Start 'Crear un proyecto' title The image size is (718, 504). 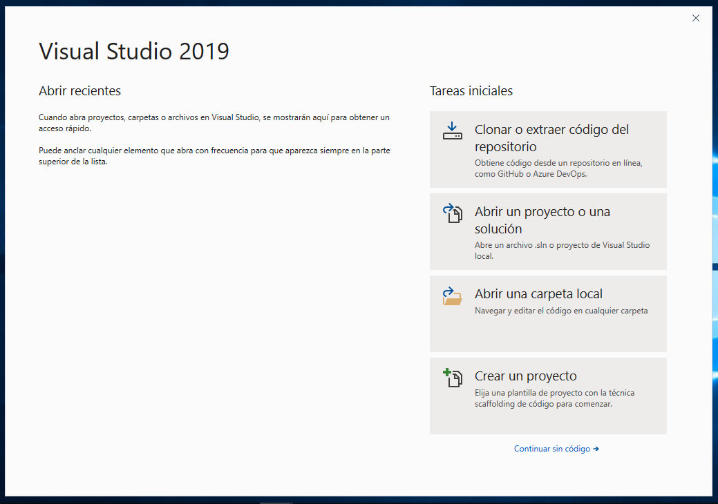coord(526,376)
